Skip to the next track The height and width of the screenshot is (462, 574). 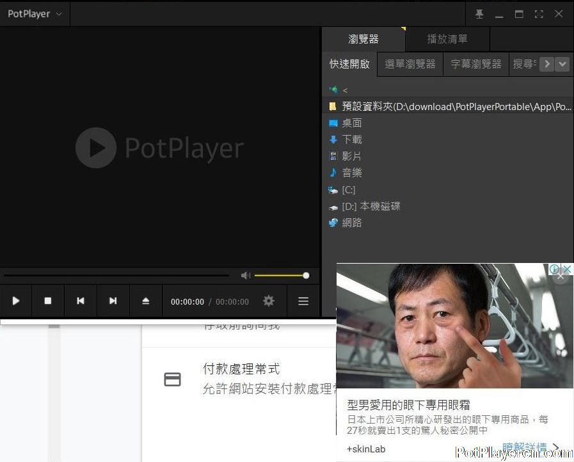pyautogui.click(x=113, y=301)
